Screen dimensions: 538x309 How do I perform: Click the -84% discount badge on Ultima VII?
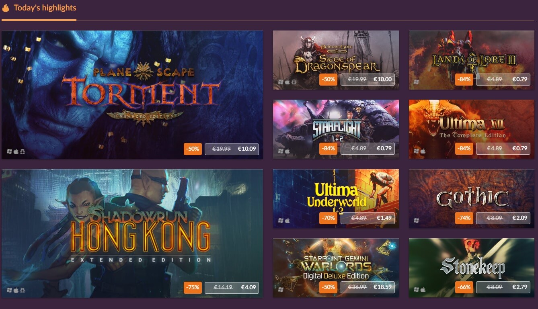[464, 149]
